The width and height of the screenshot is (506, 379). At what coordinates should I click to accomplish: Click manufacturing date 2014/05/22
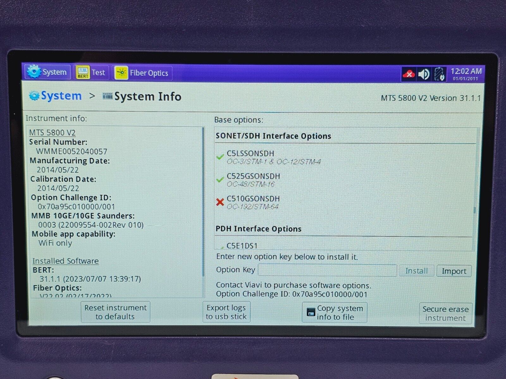[x=58, y=170]
